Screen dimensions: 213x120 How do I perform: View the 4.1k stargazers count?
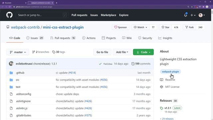(x=176, y=27)
